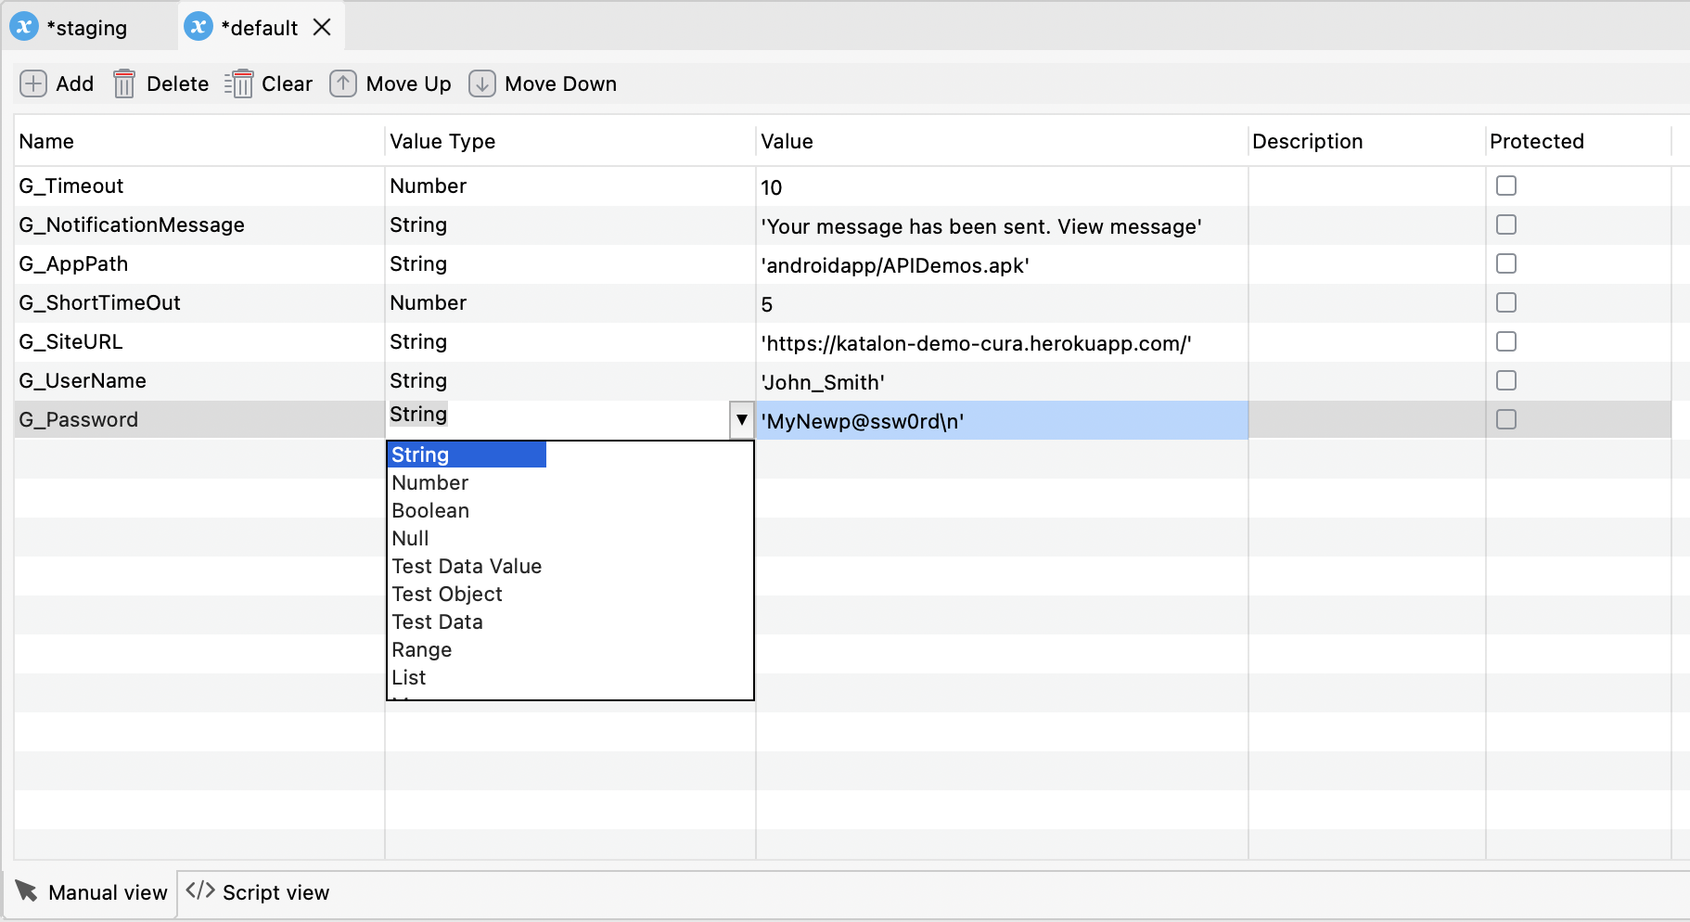Click the String combo field for G_Password
1690x922 pixels.
(558, 420)
